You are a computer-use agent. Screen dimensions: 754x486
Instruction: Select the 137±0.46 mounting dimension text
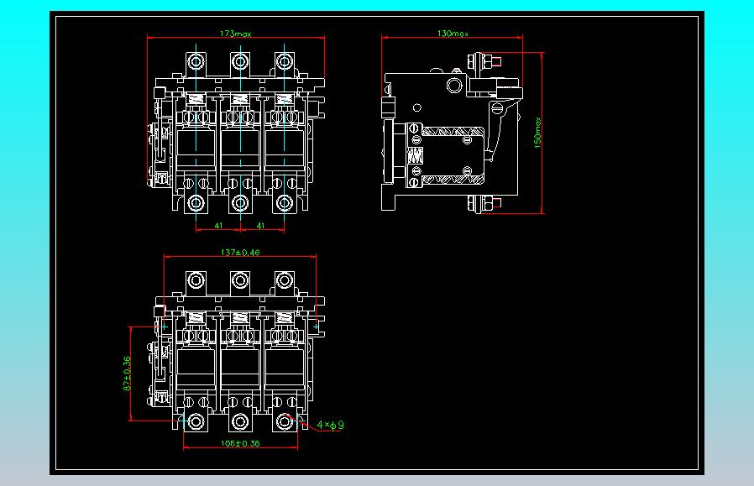(240, 253)
